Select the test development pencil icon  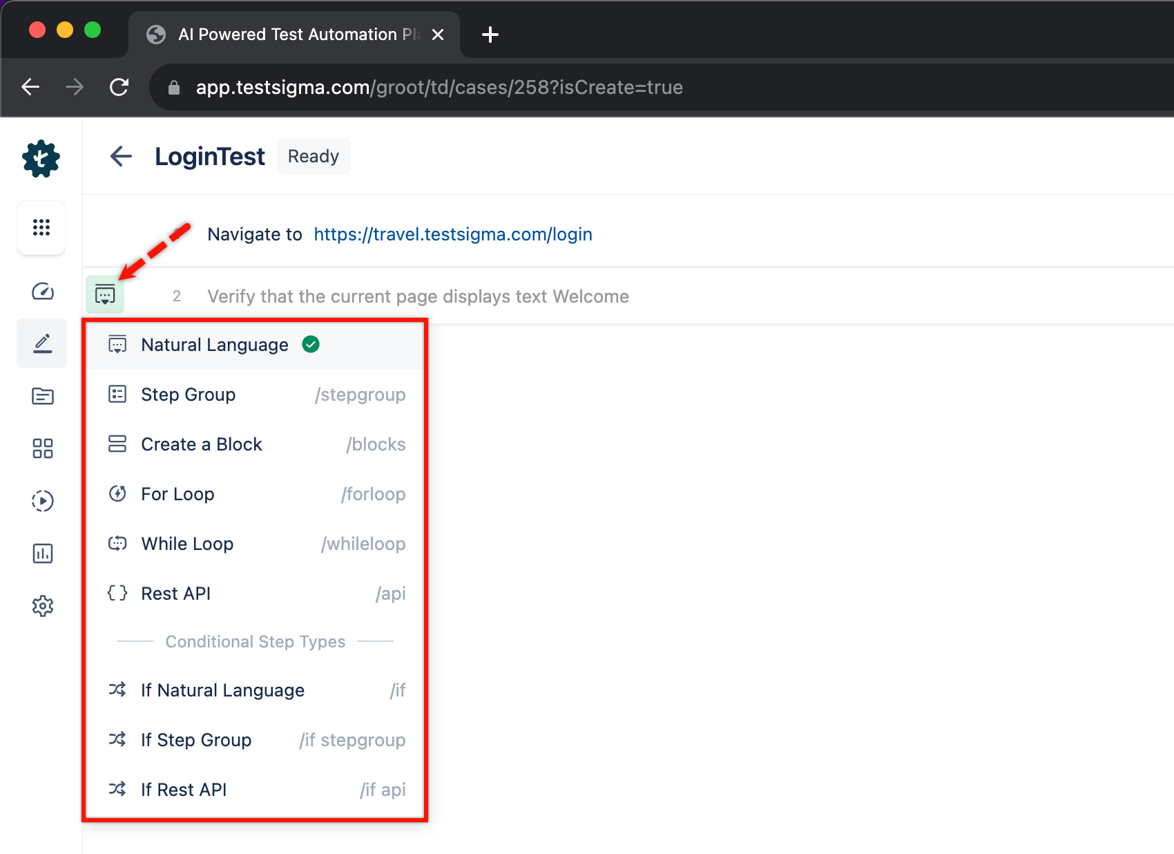pyautogui.click(x=42, y=343)
